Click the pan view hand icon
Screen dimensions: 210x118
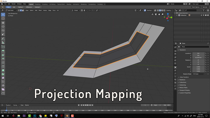(159, 14)
